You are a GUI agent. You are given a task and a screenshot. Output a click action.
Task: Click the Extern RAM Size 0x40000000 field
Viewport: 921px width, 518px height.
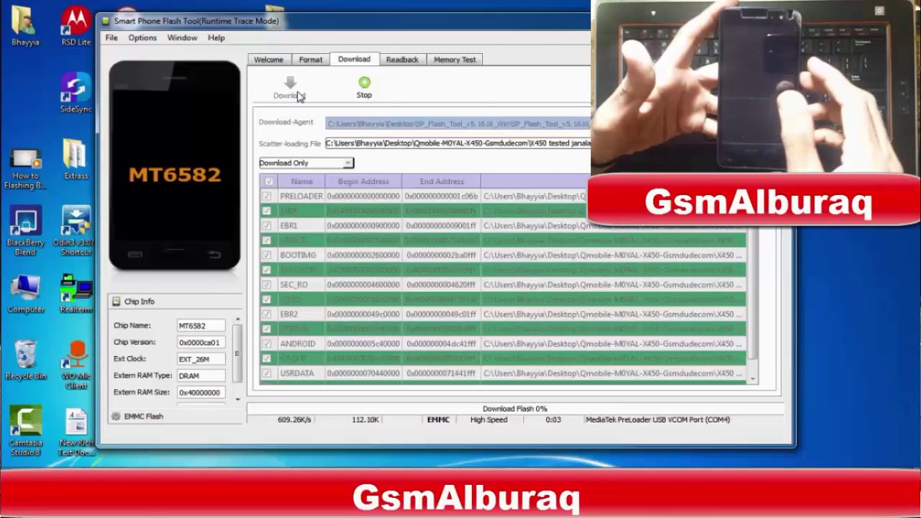point(201,392)
